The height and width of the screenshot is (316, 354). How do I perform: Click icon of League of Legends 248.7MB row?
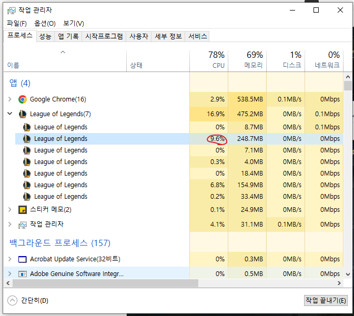[x=27, y=139]
